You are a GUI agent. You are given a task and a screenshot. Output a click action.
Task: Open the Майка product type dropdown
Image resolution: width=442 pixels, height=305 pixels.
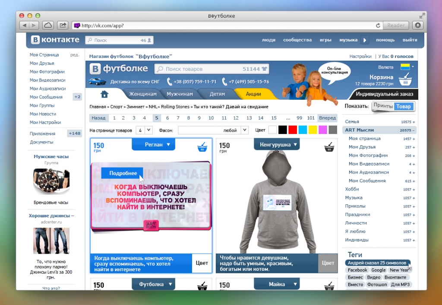277,284
